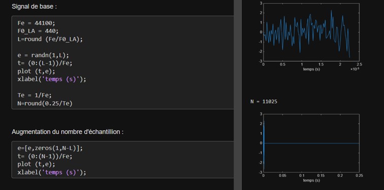Viewport: 384px width, 190px height.
Task: Click the code line 'Fe = 44100;'
Action: tap(37, 23)
